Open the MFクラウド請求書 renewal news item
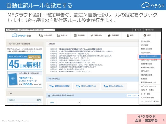The height and width of the screenshot is (124, 166). (77, 63)
